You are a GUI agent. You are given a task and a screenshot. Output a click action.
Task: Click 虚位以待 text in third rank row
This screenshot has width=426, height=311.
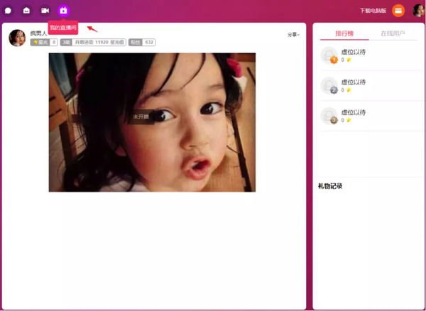click(x=354, y=112)
